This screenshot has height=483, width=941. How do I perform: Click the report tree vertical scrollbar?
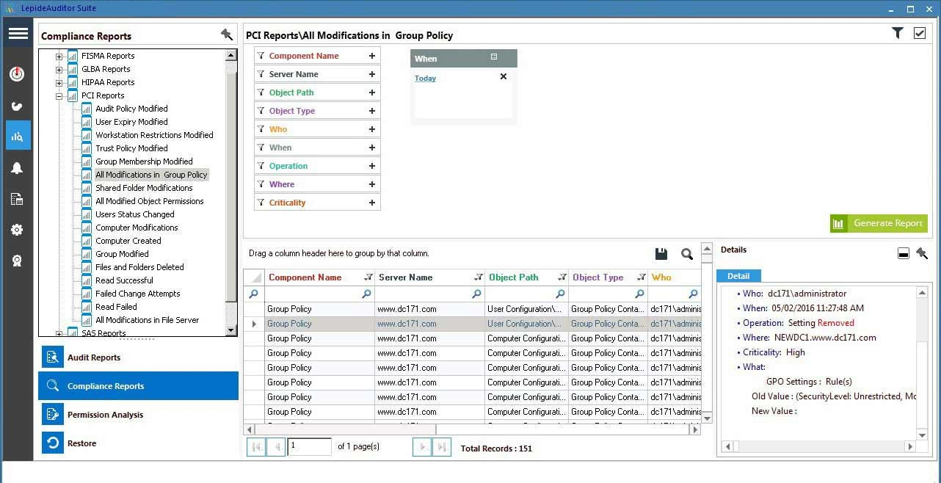tap(231, 192)
